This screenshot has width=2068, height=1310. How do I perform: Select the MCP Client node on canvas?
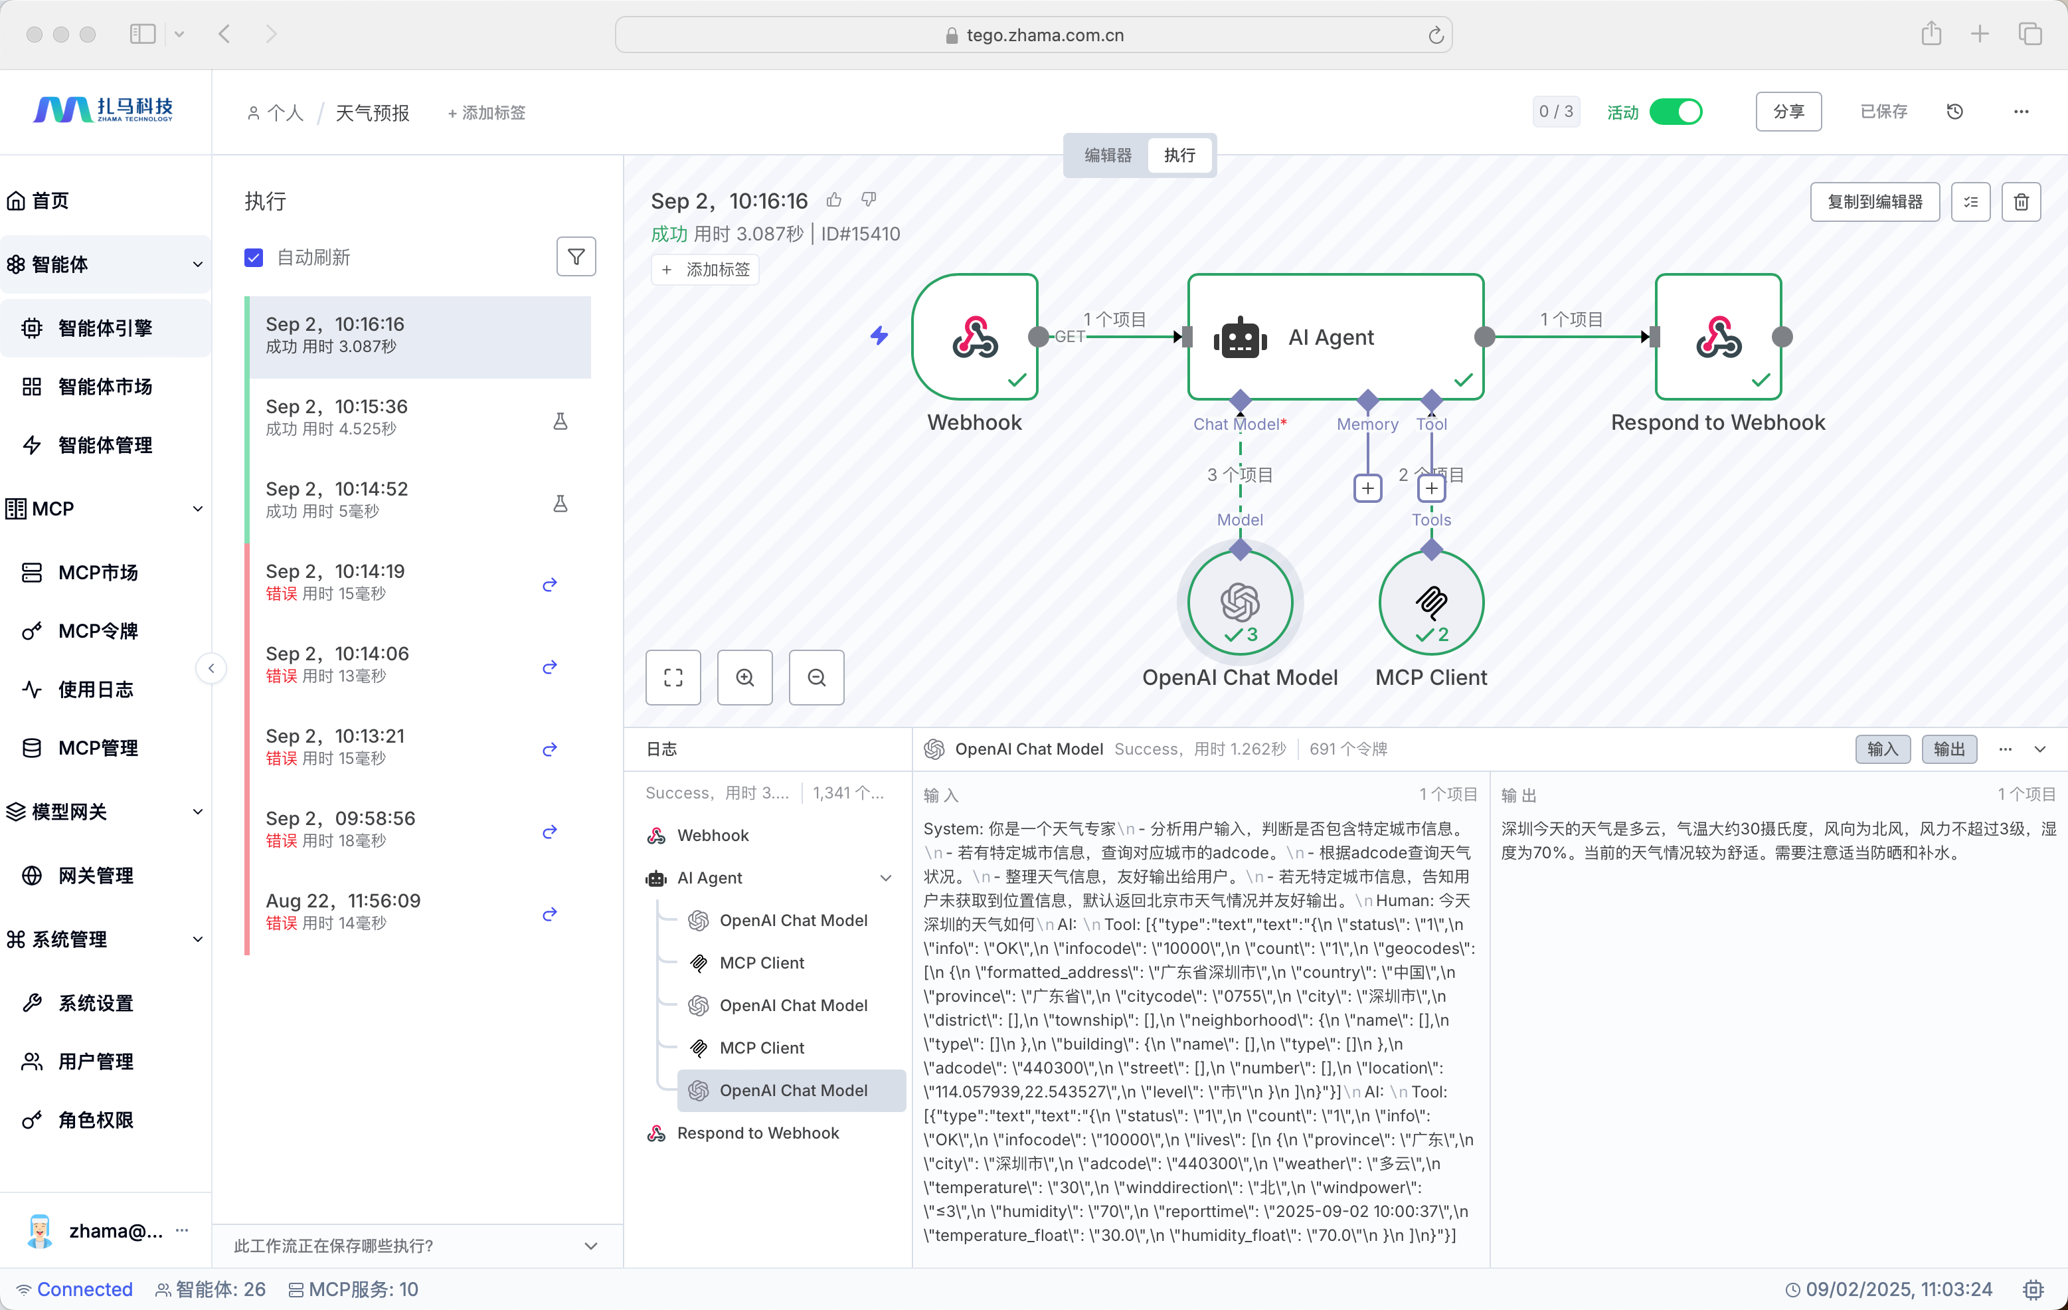point(1430,603)
